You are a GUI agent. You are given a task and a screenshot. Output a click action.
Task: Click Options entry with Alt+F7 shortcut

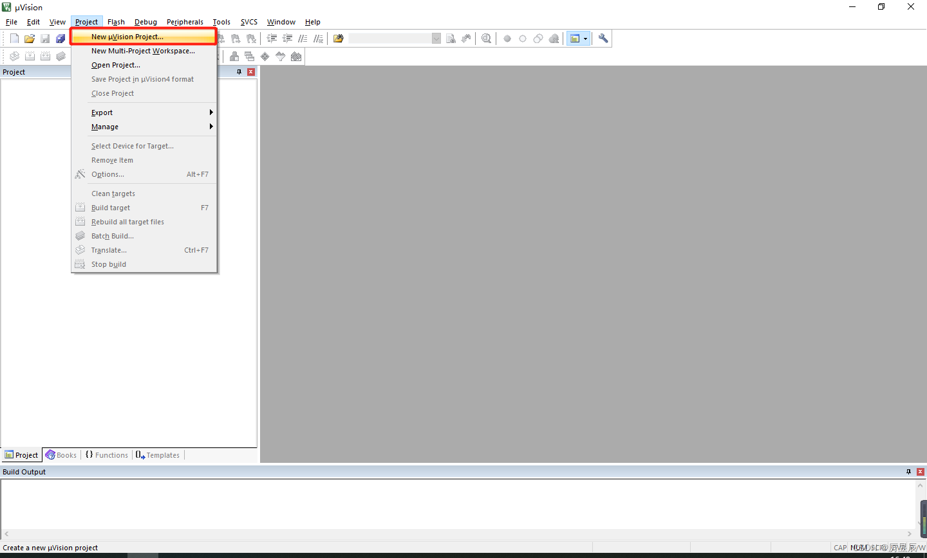[144, 174]
